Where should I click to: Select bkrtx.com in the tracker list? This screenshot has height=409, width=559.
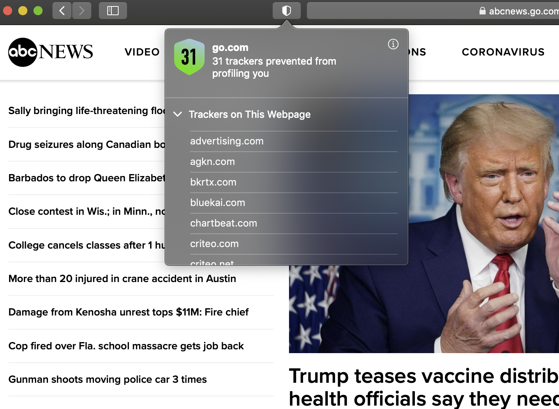[294, 182]
